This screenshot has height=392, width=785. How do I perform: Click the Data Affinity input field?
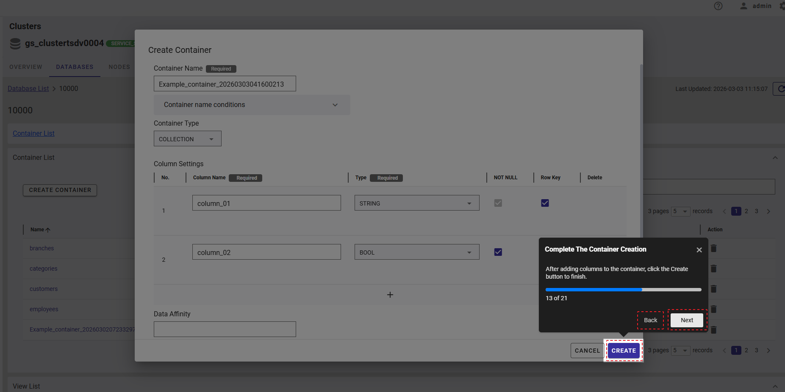(x=225, y=329)
